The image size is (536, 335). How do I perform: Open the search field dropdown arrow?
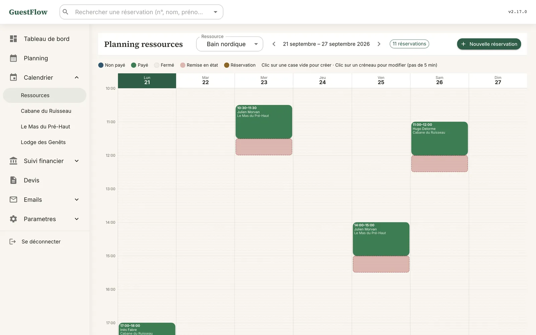215,12
